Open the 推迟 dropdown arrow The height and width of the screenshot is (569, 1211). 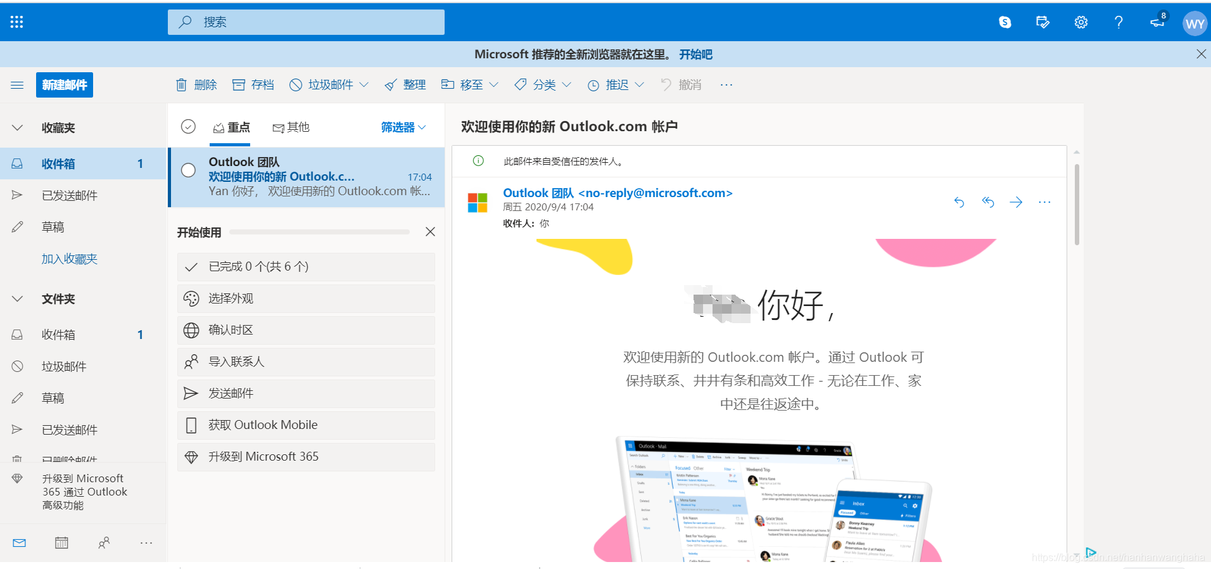click(640, 85)
